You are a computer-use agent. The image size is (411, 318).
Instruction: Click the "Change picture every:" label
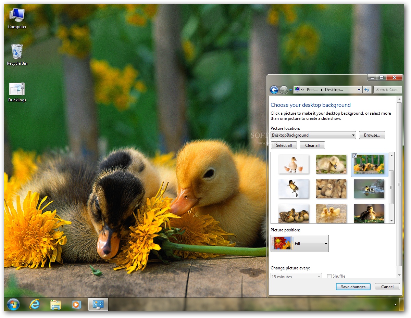click(290, 268)
